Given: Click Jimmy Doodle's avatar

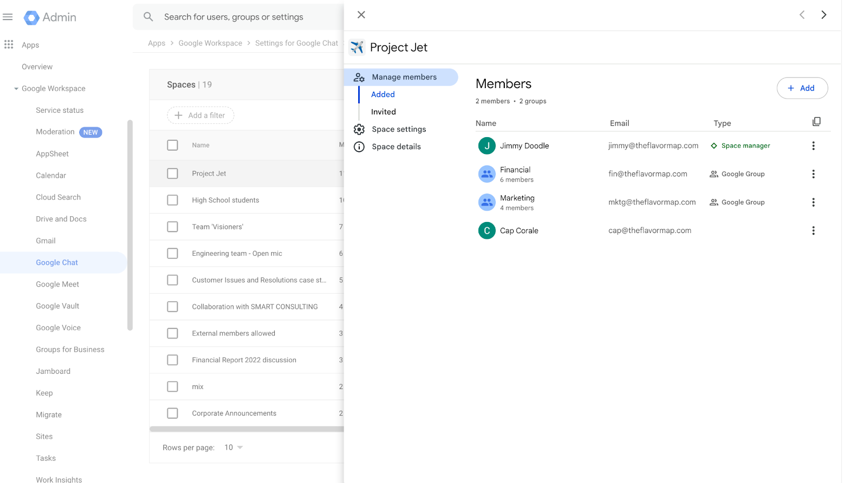Looking at the screenshot, I should (487, 146).
